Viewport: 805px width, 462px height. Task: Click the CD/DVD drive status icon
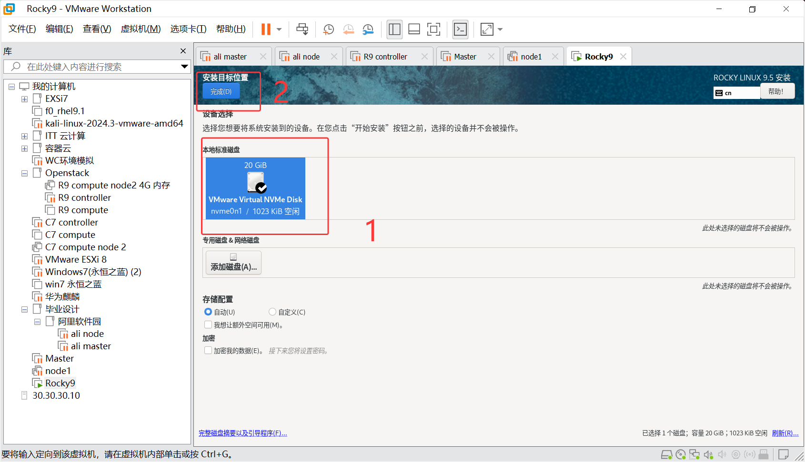[681, 454]
